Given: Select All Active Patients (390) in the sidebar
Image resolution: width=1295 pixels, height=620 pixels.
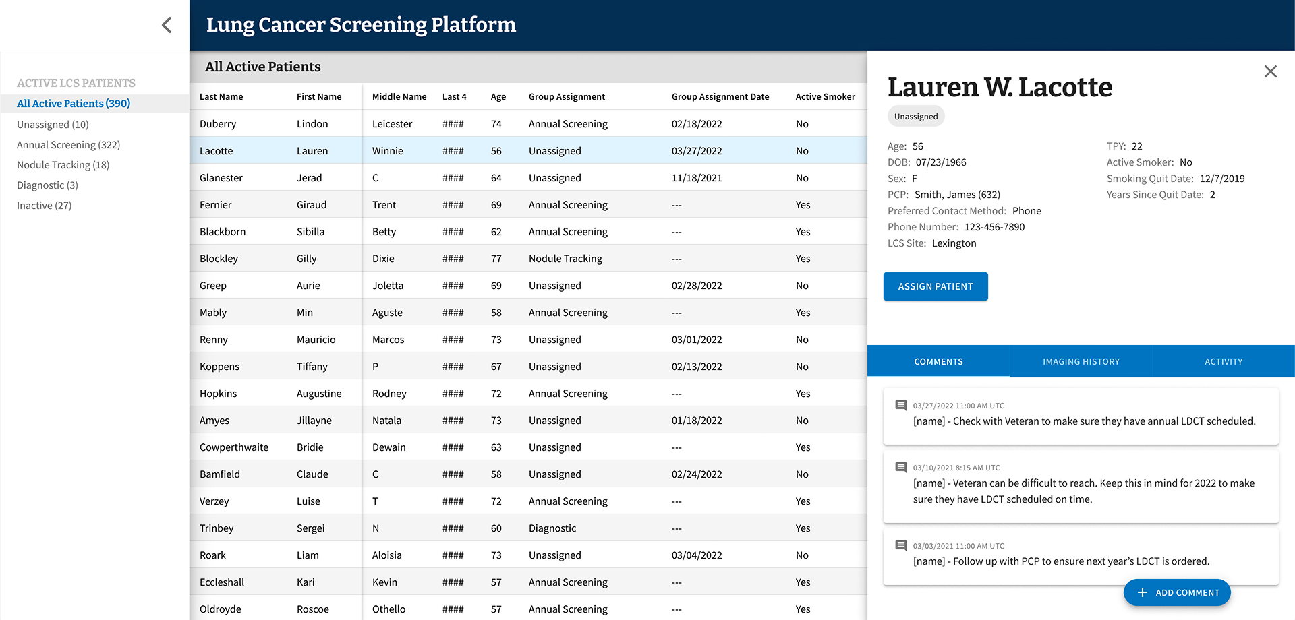Looking at the screenshot, I should coord(94,103).
